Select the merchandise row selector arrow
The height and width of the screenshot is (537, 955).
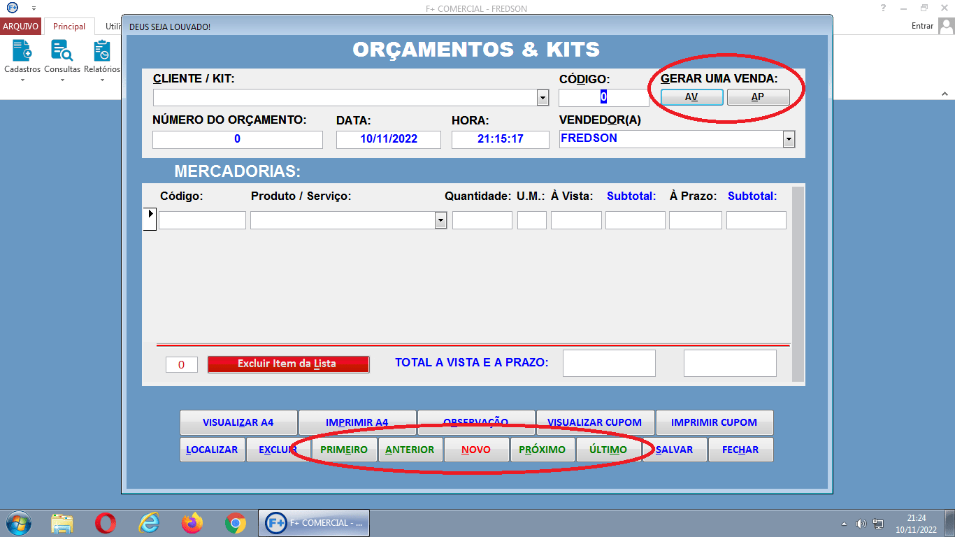[x=150, y=218]
